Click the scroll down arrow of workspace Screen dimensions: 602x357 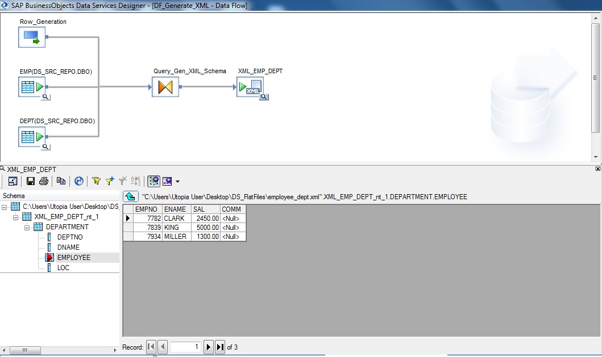[x=596, y=157]
